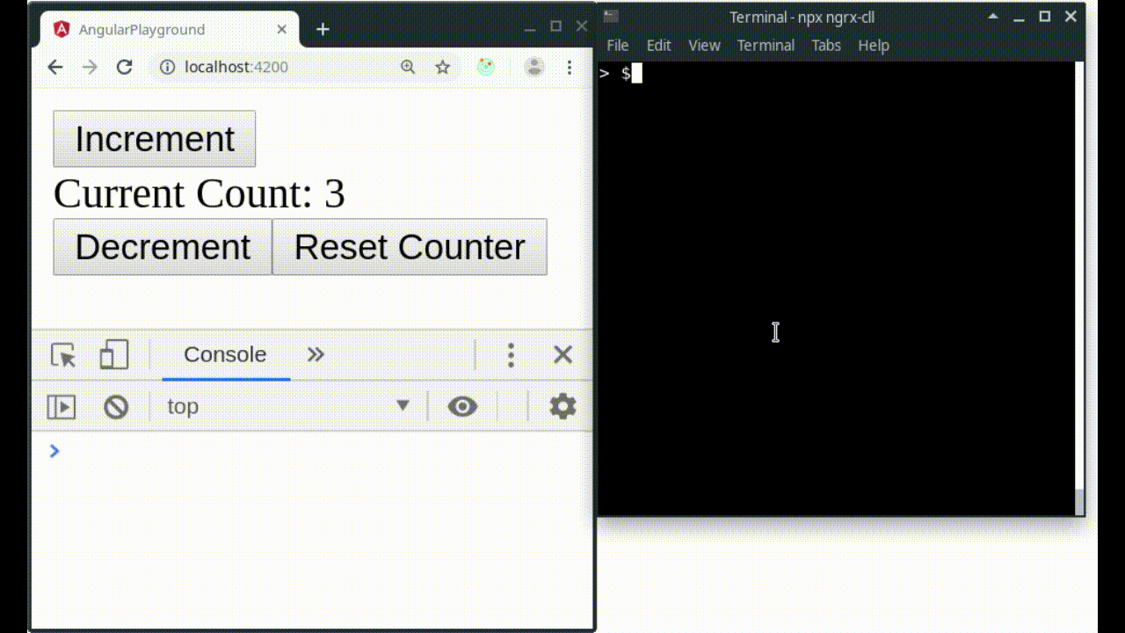Viewport: 1125px width, 633px height.
Task: Create a live expression with eye icon
Action: pyautogui.click(x=462, y=406)
